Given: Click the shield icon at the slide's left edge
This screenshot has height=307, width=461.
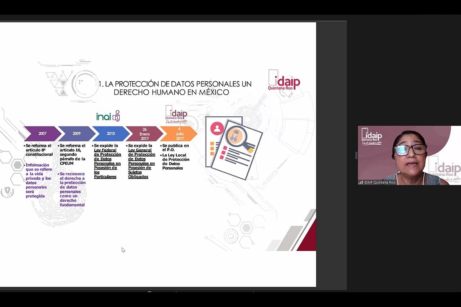Looking at the screenshot, I should point(7,191).
